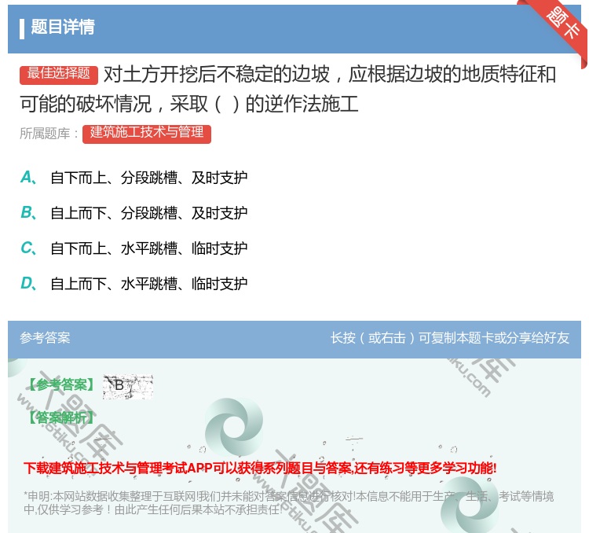
Task: Open the 建筑施工技术与管理 question bank tag
Action: (147, 134)
